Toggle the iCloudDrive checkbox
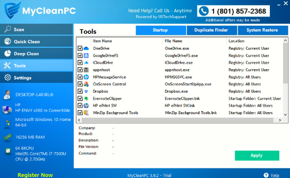The image size is (290, 178). [80, 63]
